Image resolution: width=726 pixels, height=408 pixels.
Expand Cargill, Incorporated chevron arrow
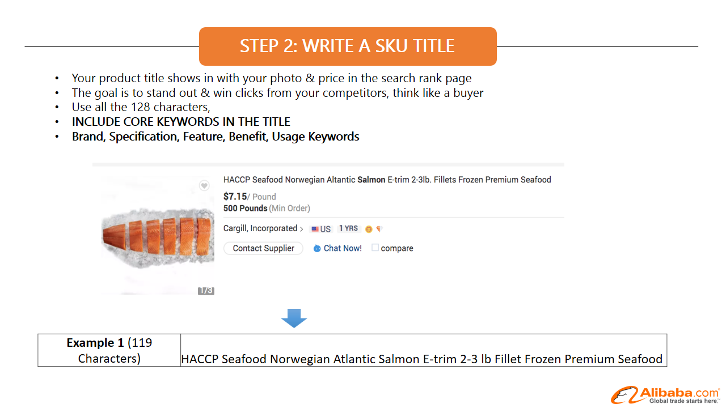(x=302, y=229)
